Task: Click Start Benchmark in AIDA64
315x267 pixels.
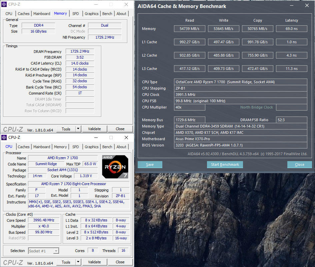Action: click(x=225, y=164)
